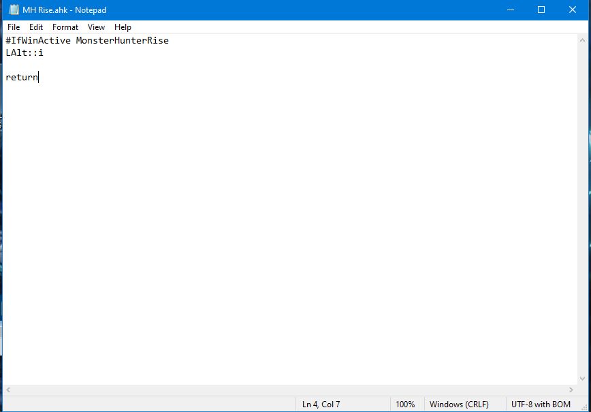Click the 'LAlt::i' line
The height and width of the screenshot is (412, 591).
click(x=25, y=52)
